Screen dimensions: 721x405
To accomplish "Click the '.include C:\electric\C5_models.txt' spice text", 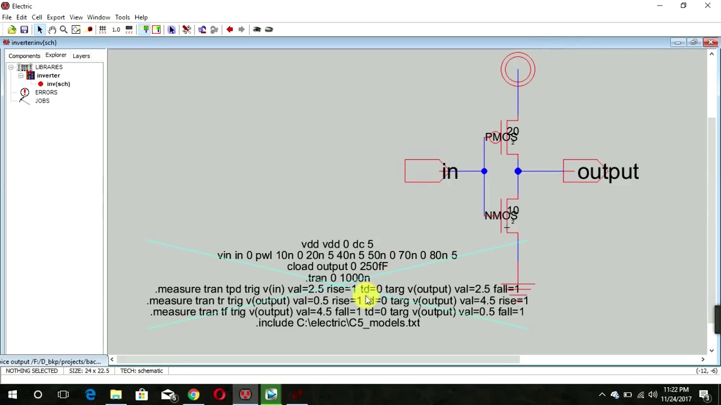I will (x=338, y=323).
